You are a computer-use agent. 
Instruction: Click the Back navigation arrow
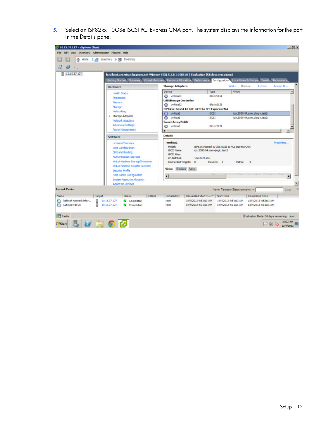[x=60, y=60]
